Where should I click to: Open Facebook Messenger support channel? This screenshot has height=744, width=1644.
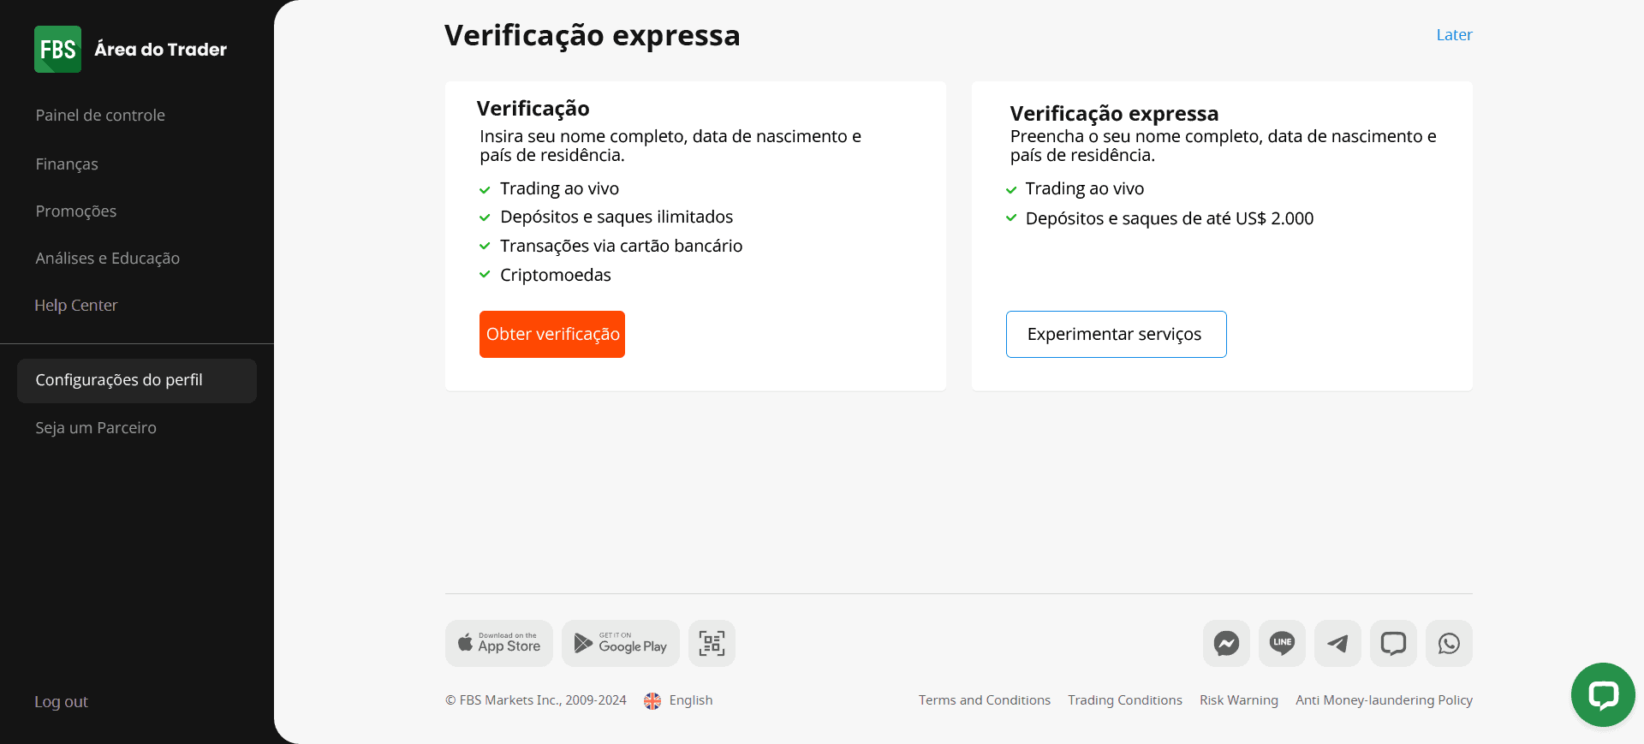point(1226,643)
